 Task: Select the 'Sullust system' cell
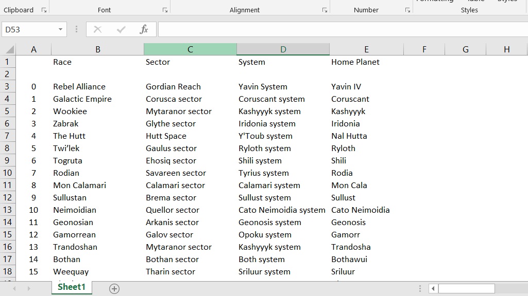coord(283,197)
